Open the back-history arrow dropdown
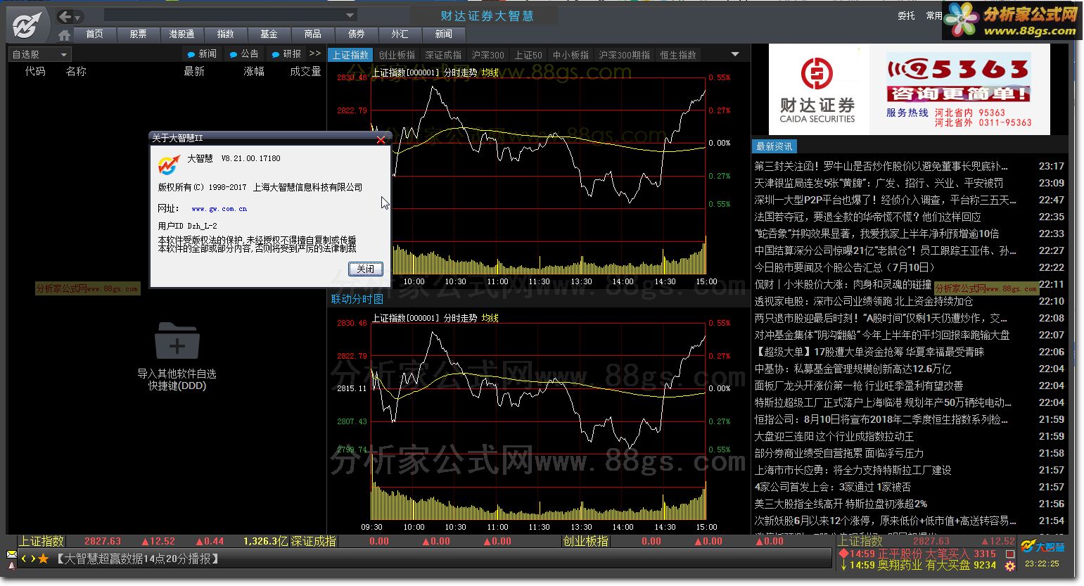The height and width of the screenshot is (586, 1084). click(77, 17)
